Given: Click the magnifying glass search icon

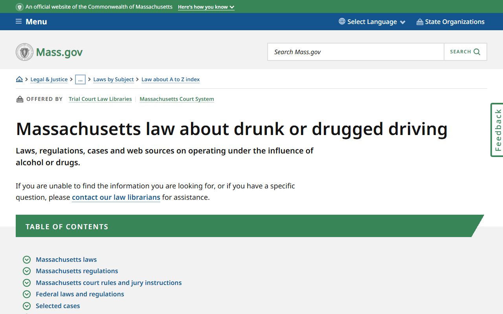Looking at the screenshot, I should [477, 52].
